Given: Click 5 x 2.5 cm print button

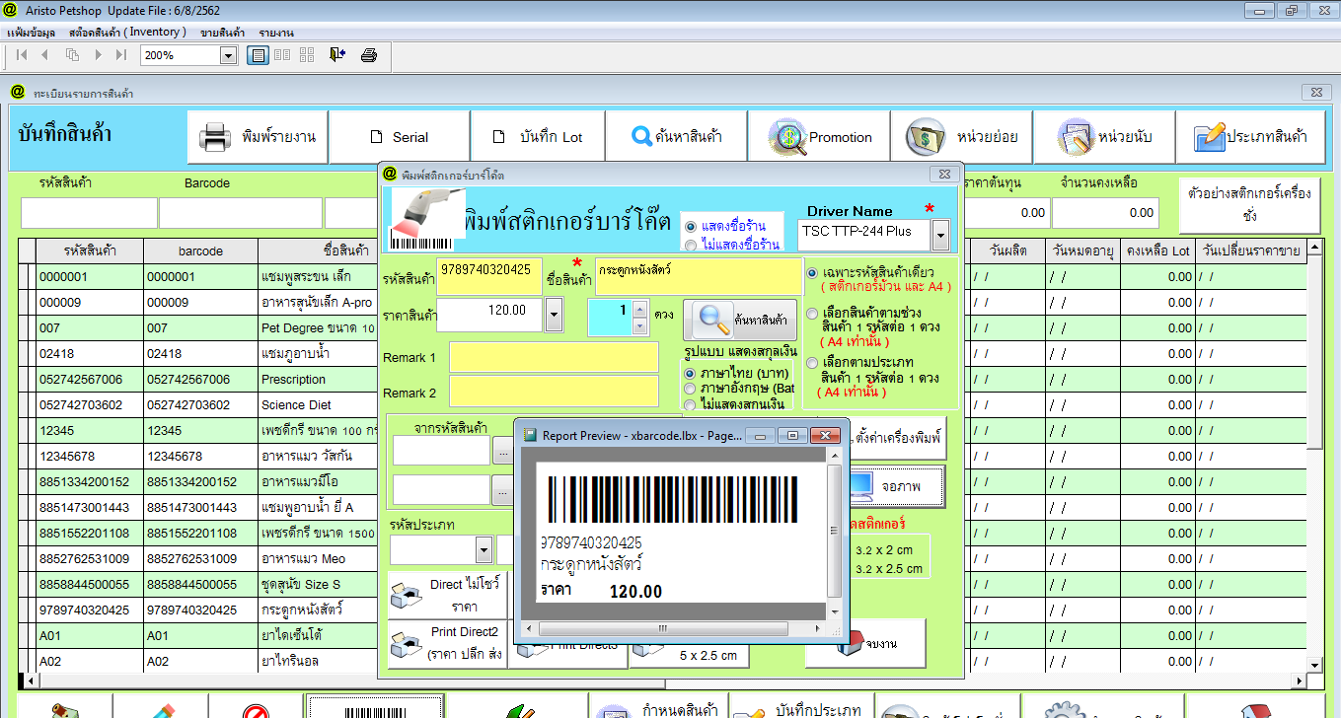Looking at the screenshot, I should click(x=690, y=655).
